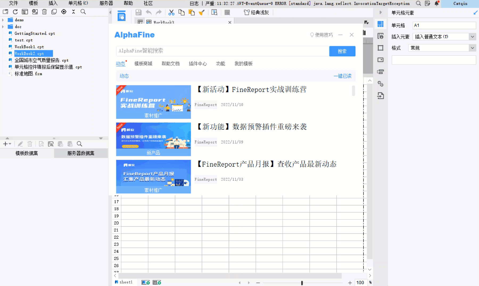Switch to 模板商城 tab in AlphaFine

143,64
